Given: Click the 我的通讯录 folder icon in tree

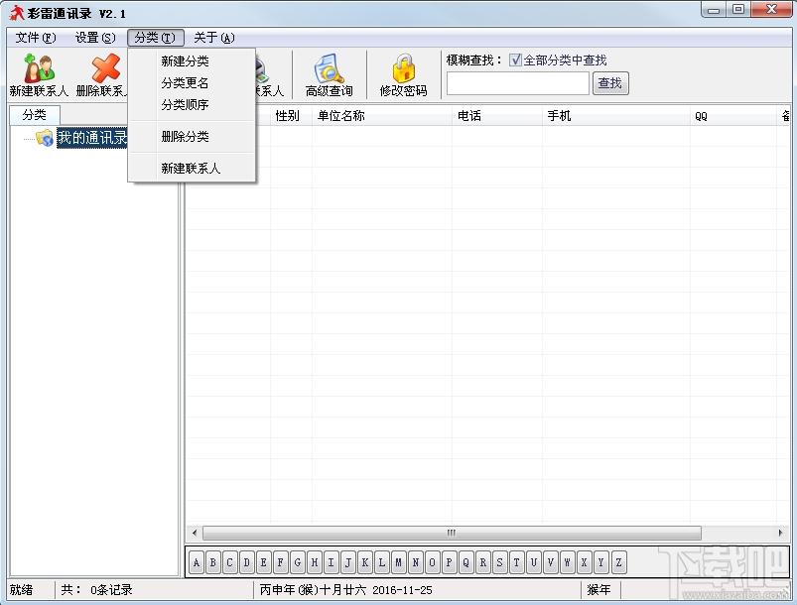Looking at the screenshot, I should [45, 138].
